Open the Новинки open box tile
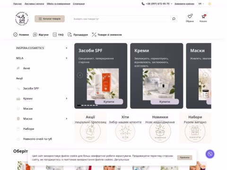The image size is (227, 170). click(160, 127)
